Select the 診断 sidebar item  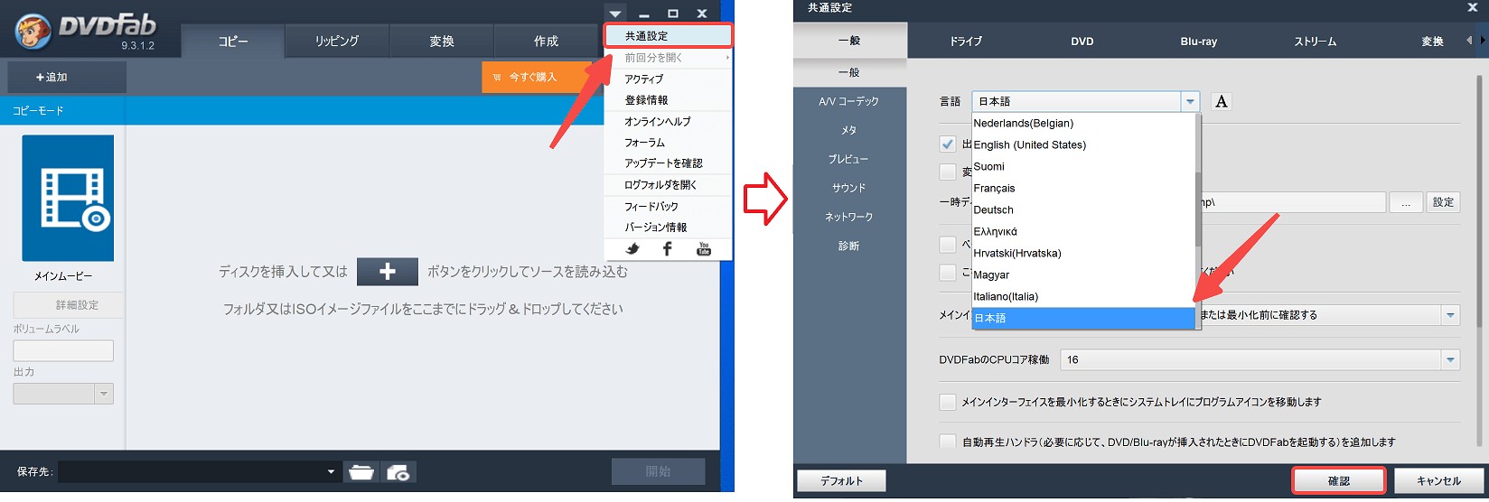tap(849, 246)
